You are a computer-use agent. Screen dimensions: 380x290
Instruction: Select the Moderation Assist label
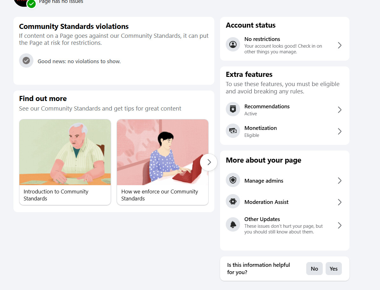coord(266,202)
